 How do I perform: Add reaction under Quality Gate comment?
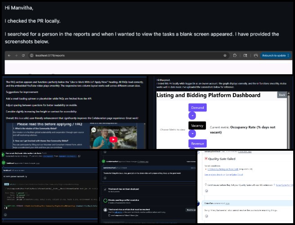[206, 191]
